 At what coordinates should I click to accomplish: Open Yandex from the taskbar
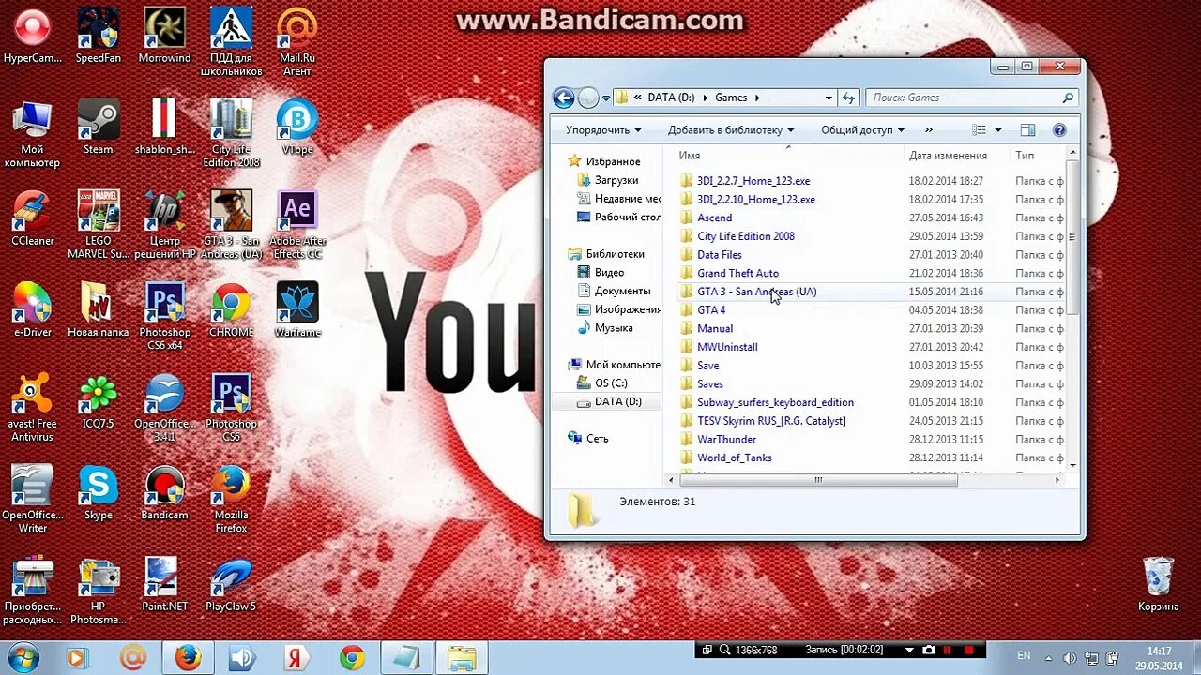click(298, 658)
